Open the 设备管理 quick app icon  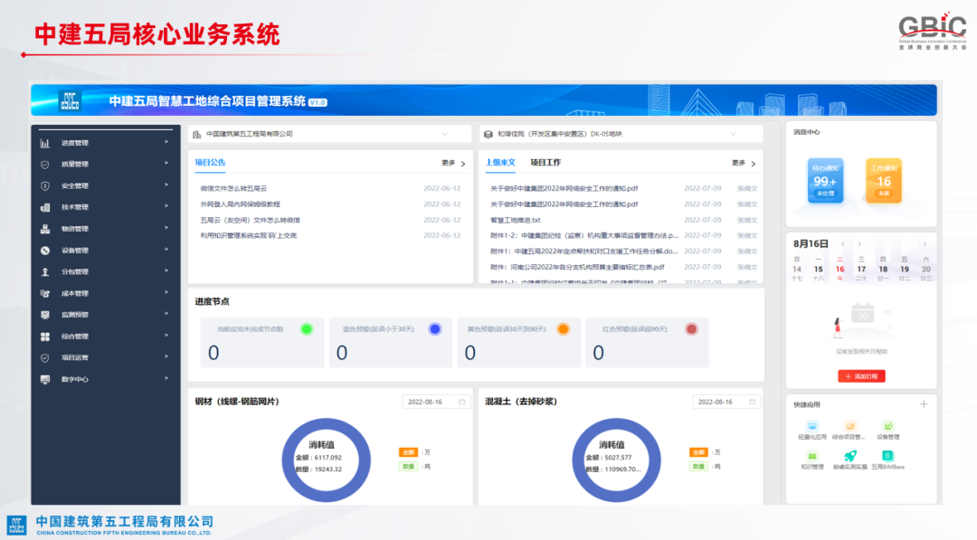888,426
